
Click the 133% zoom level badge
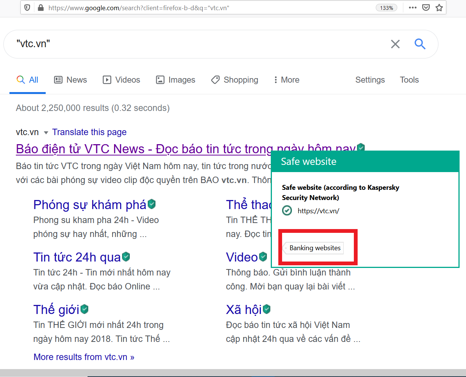[386, 8]
